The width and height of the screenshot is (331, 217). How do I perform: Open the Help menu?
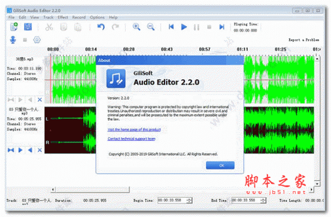(x=113, y=17)
